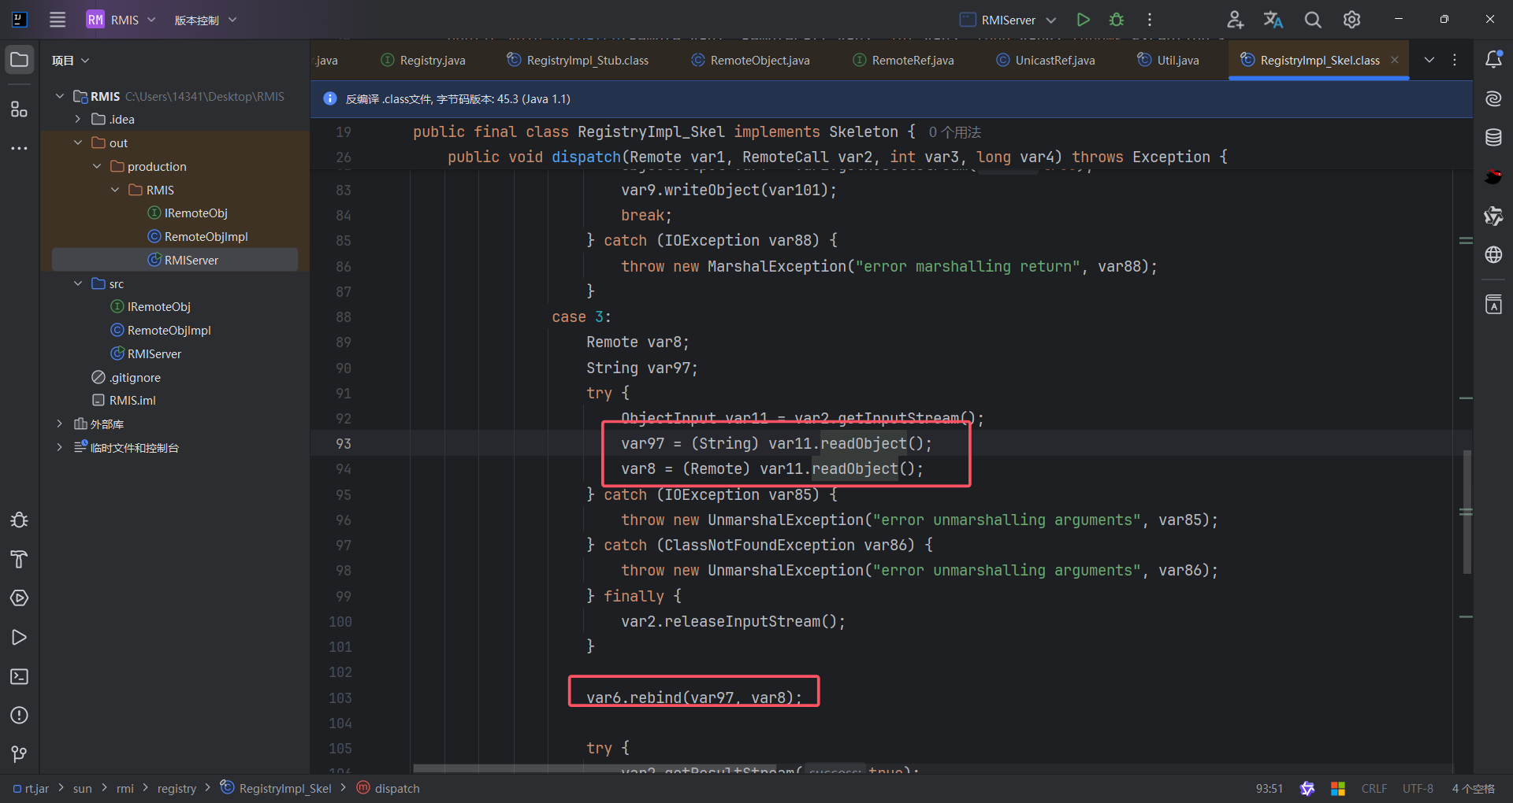Screen dimensions: 1513x803
Task: Open the Terminal tool window
Action: (20, 676)
